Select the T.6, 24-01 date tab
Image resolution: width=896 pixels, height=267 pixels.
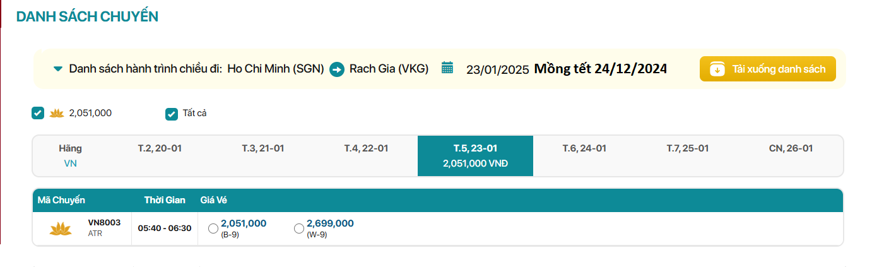pyautogui.click(x=584, y=149)
